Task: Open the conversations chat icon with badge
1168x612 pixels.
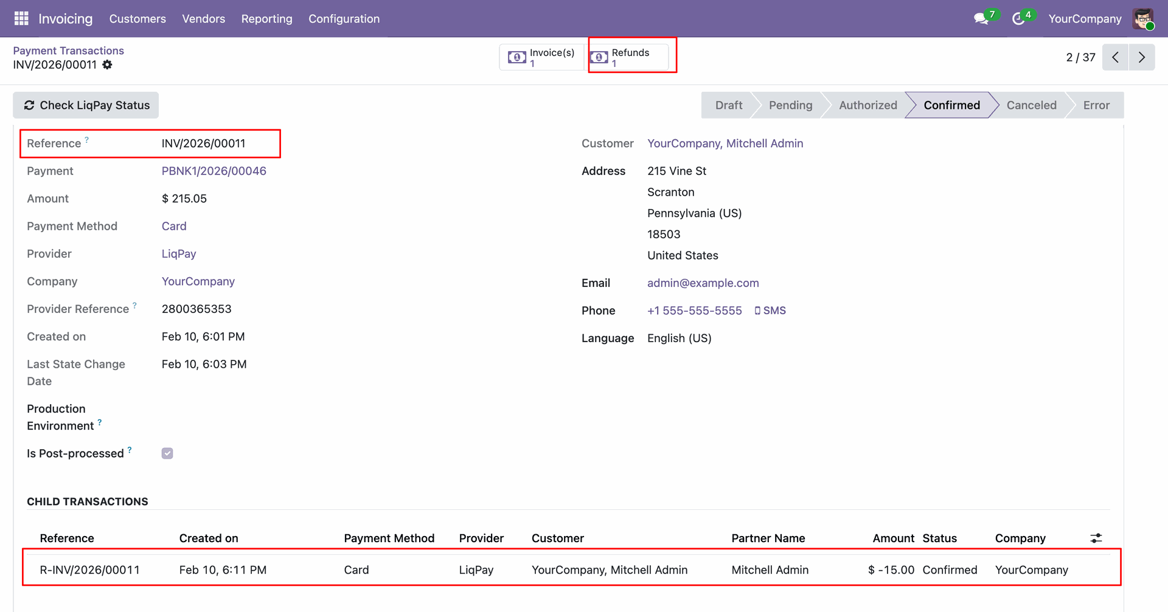Action: [x=981, y=19]
